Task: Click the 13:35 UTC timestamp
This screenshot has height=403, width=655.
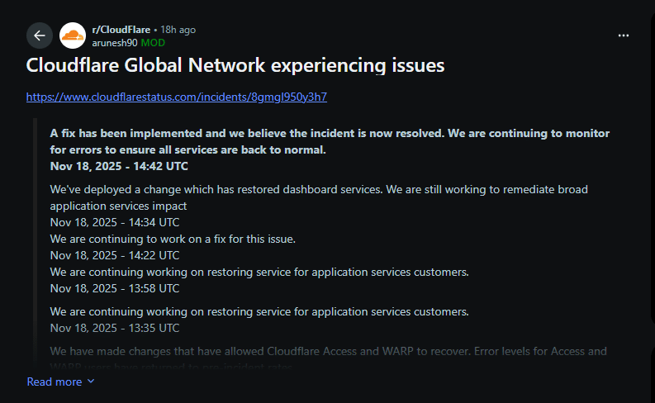Action: tap(114, 328)
